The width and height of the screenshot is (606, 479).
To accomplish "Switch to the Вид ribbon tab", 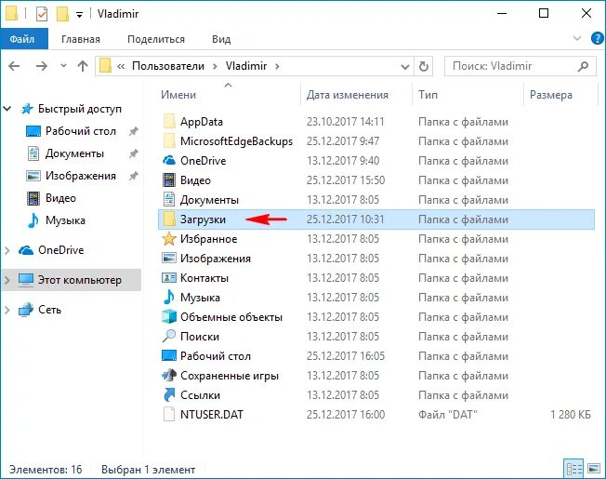I will click(221, 39).
